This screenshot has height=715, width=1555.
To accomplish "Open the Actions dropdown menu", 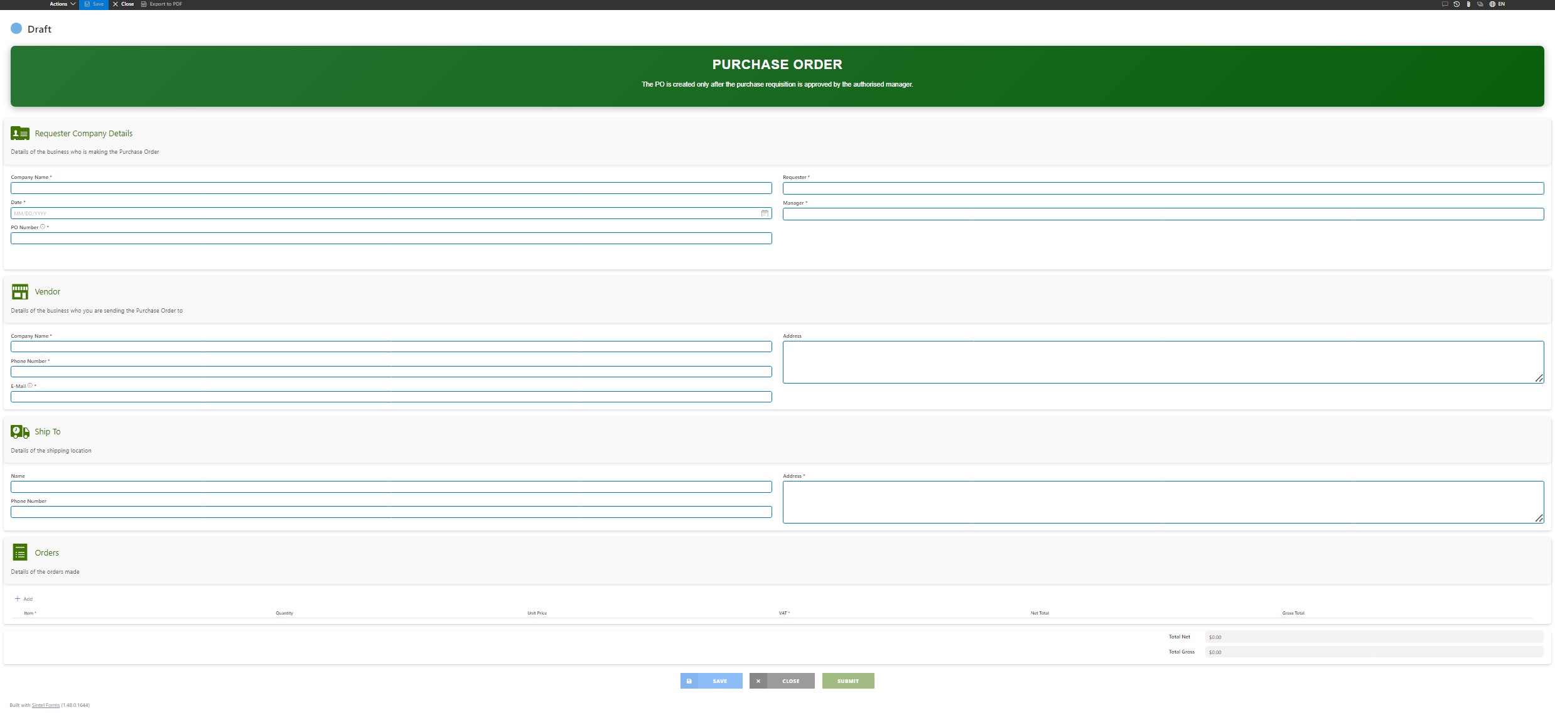I will coord(62,4).
